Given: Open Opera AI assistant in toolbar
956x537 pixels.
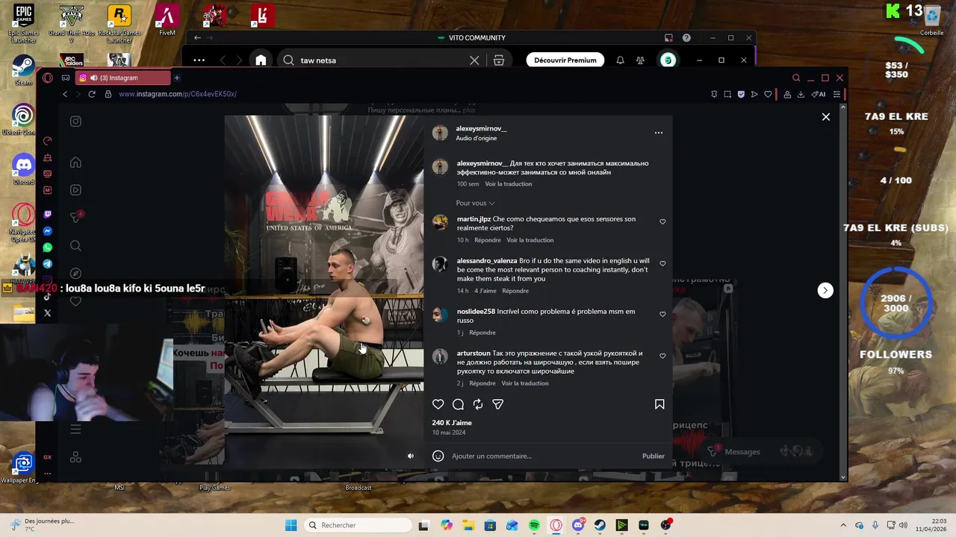Looking at the screenshot, I should coord(819,94).
